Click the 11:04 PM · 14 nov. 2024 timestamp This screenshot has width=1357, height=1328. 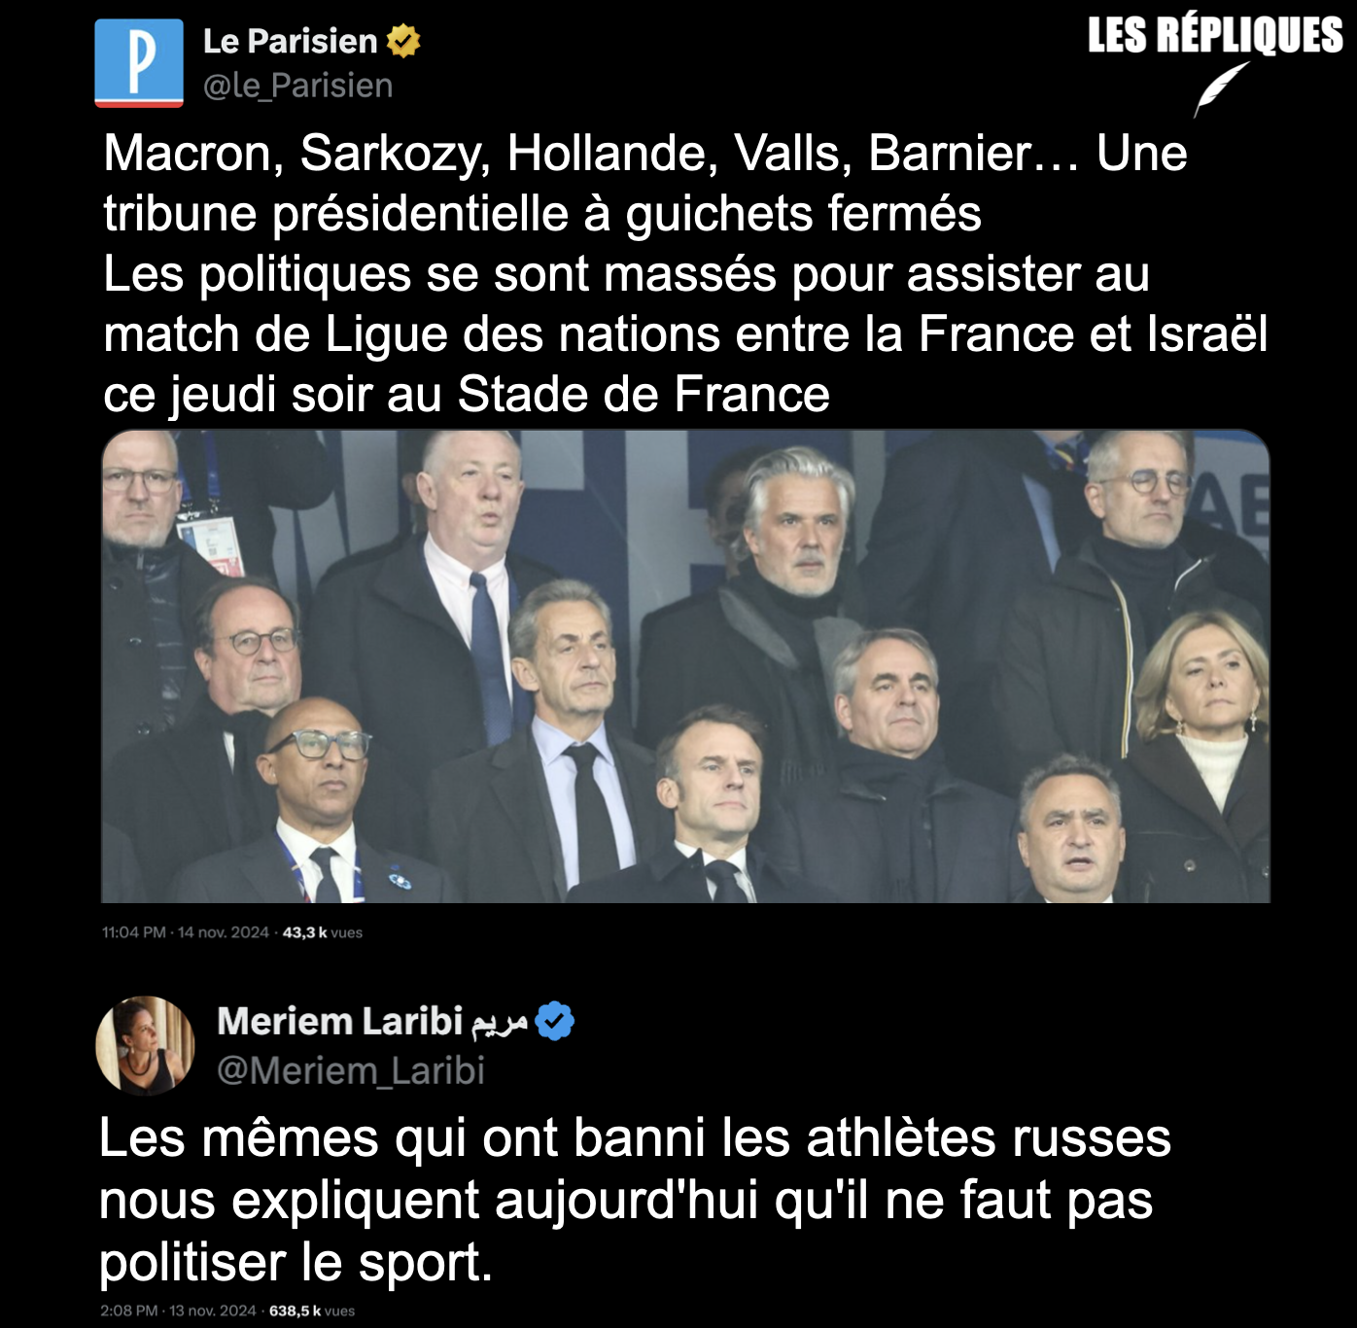(186, 932)
